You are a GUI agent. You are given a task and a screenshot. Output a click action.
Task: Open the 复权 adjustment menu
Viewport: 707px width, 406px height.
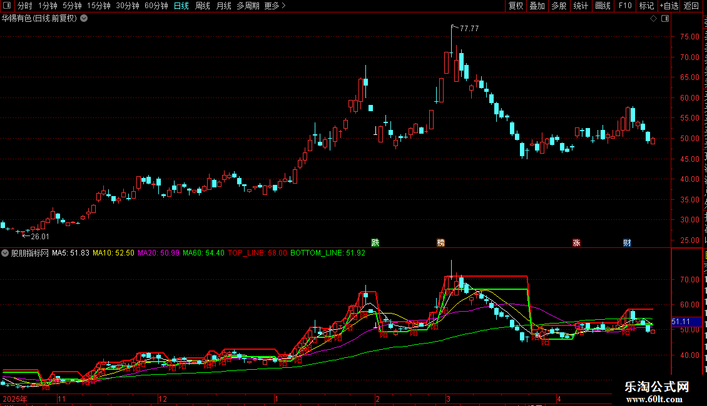(x=516, y=6)
